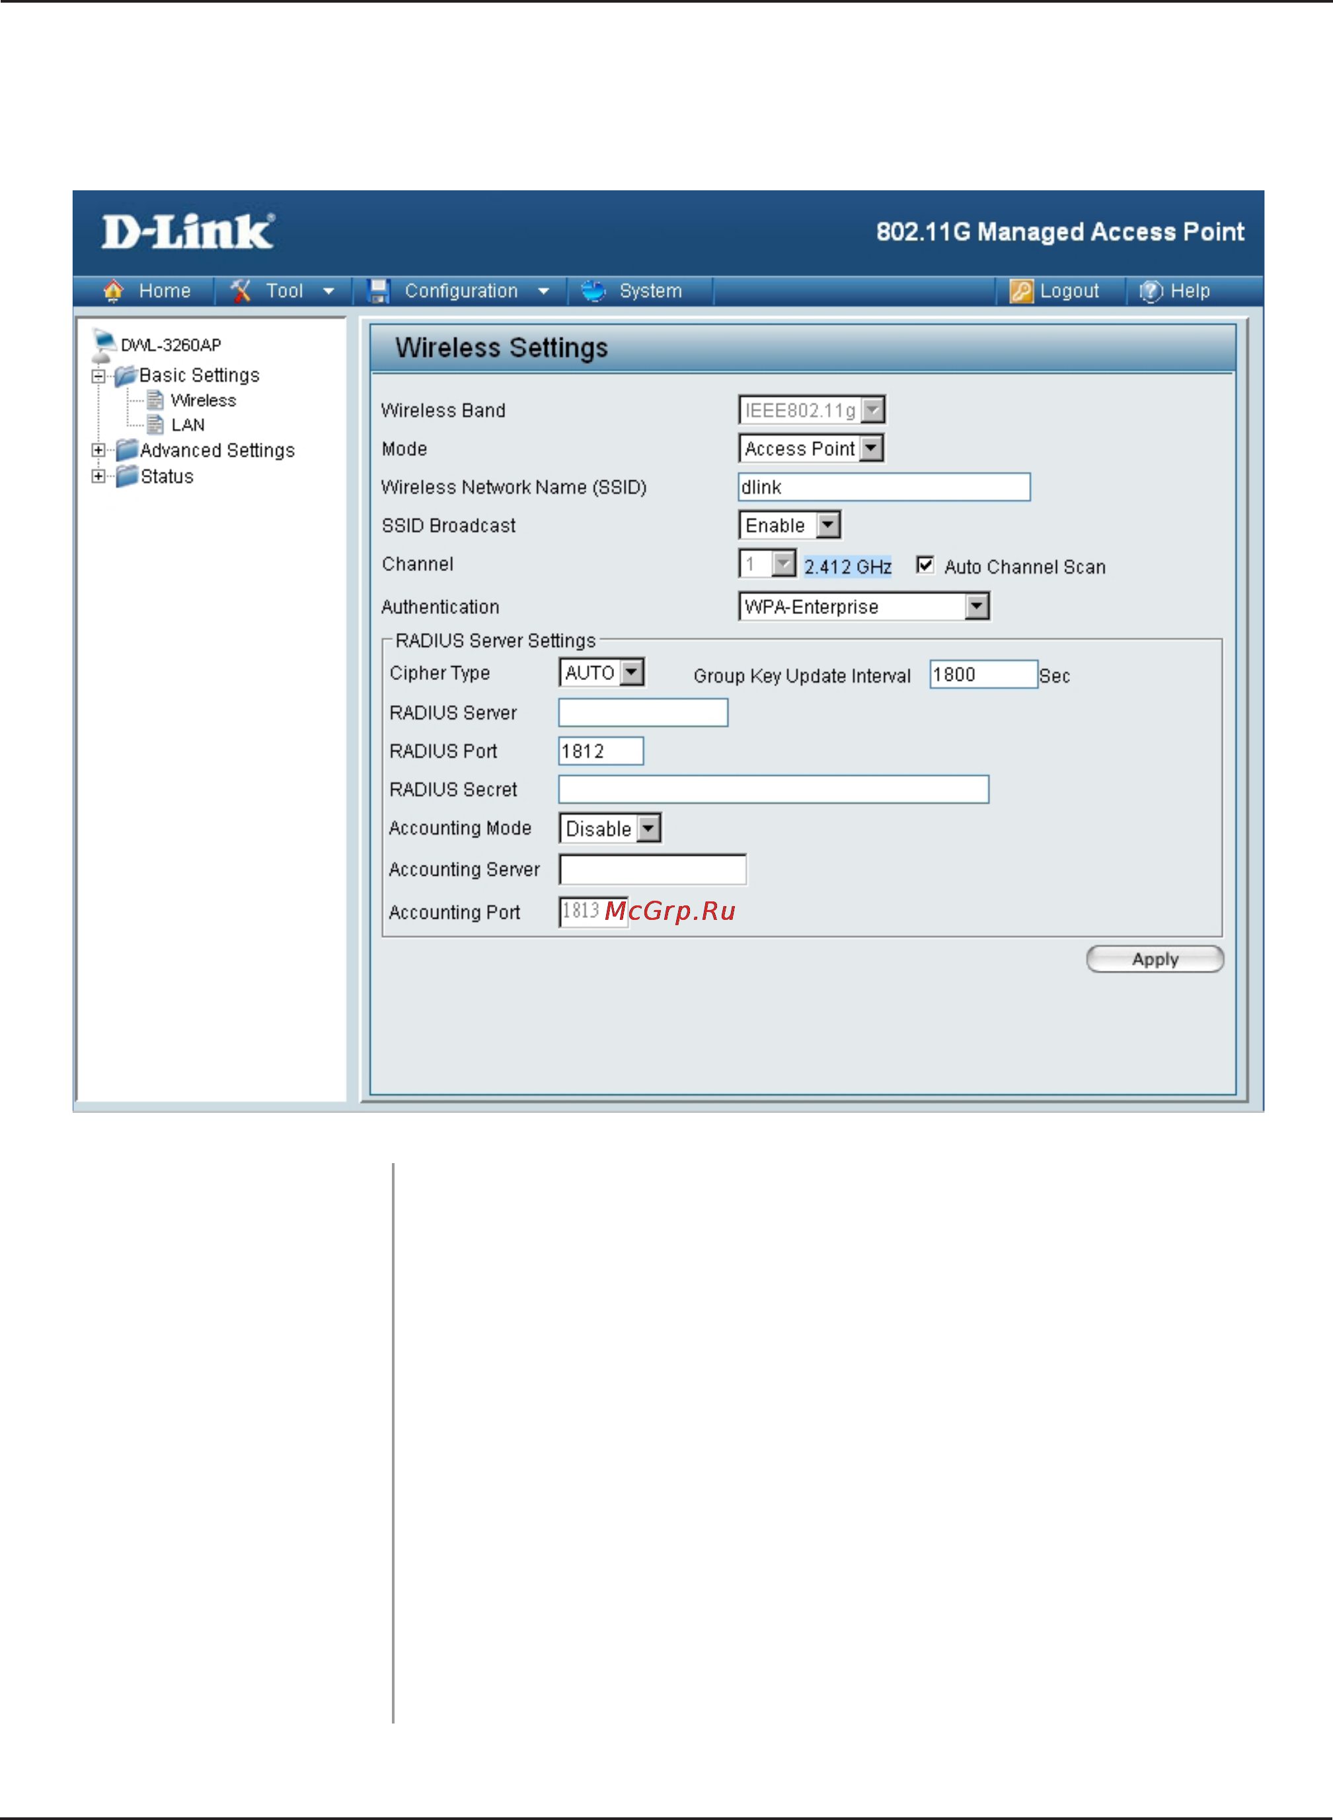Click the Advanced Settings folder icon

(x=127, y=450)
